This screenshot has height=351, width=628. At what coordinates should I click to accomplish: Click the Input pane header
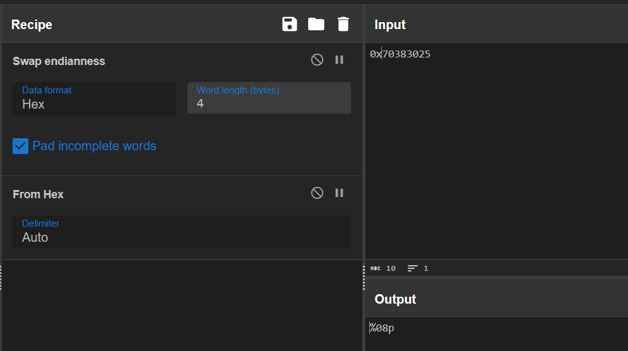[390, 25]
